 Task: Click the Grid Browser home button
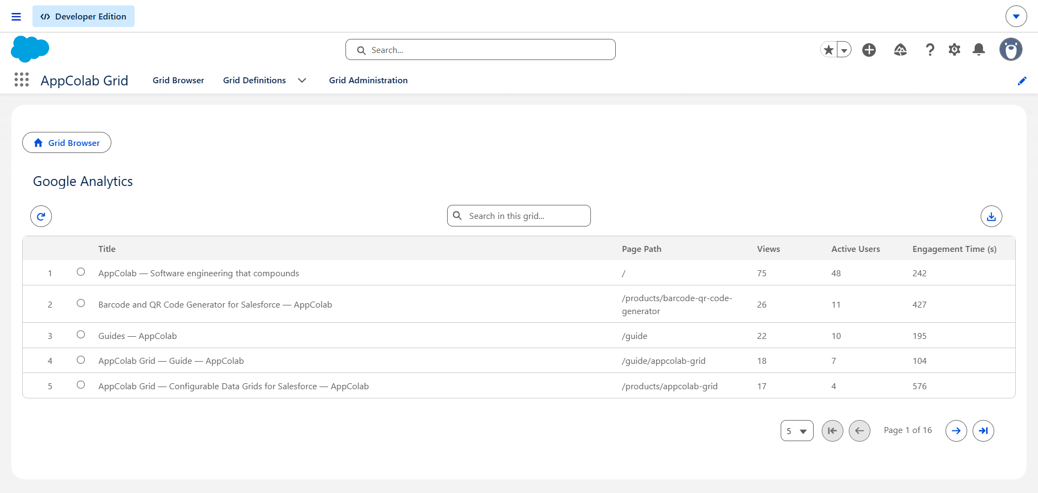(66, 143)
